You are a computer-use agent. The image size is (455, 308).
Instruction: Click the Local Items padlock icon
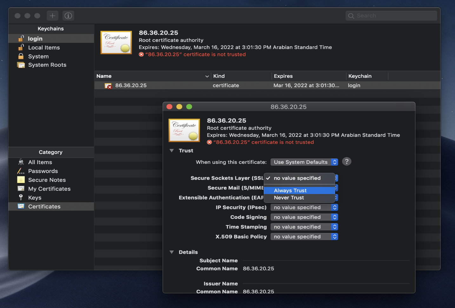(21, 47)
